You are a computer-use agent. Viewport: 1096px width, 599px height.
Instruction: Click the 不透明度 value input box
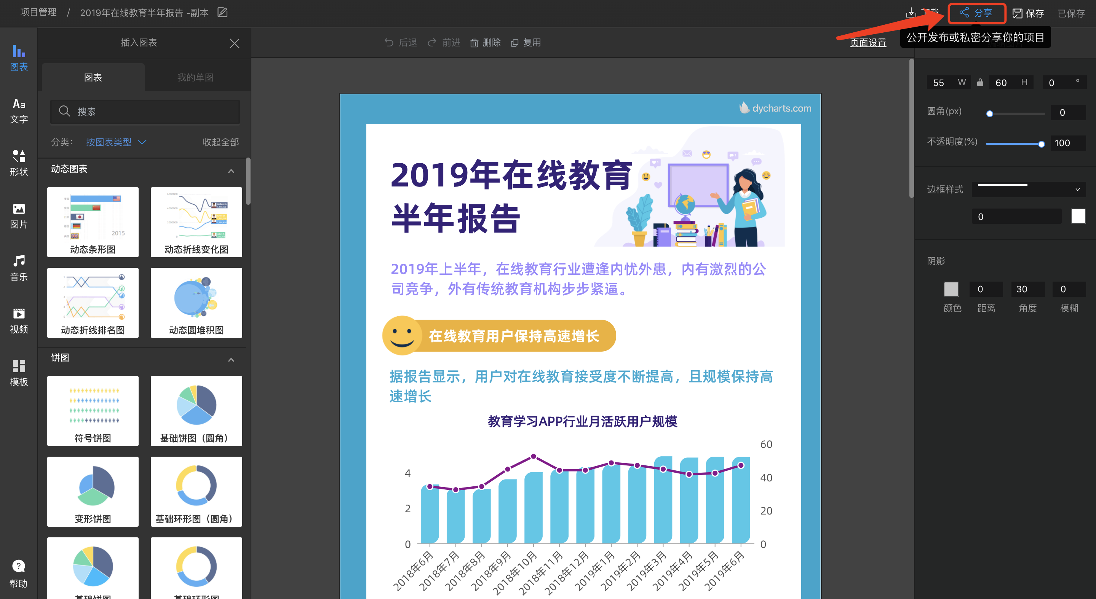point(1068,143)
